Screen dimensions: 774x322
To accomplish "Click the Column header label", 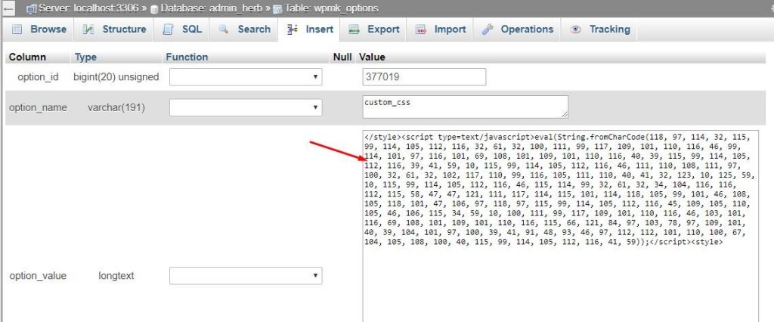I will click(27, 57).
